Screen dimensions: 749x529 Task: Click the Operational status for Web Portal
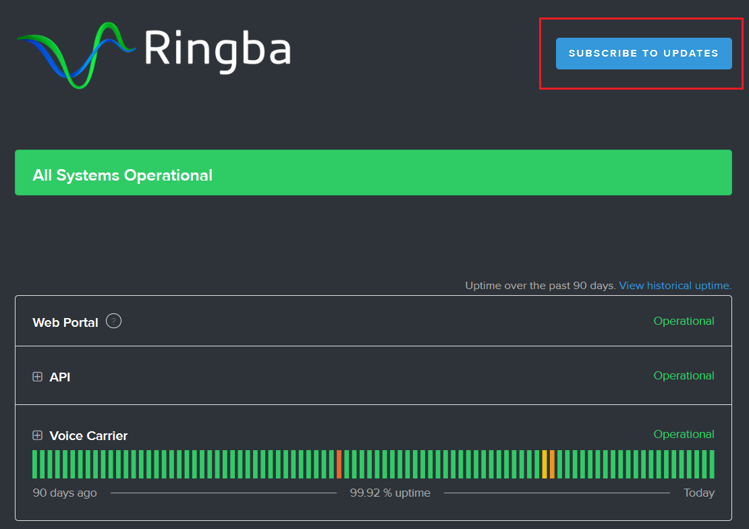click(x=684, y=321)
